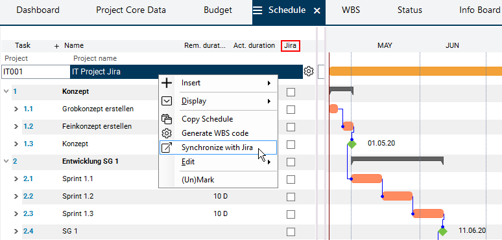The image size is (502, 240).
Task: Select the orange Sprint 1.2 Gantt bar
Action: click(398, 196)
